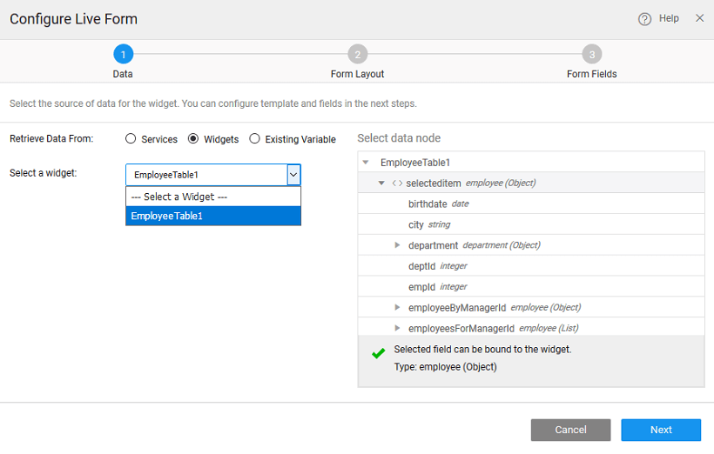Go to step 2 Form Layout circle

[x=357, y=55]
